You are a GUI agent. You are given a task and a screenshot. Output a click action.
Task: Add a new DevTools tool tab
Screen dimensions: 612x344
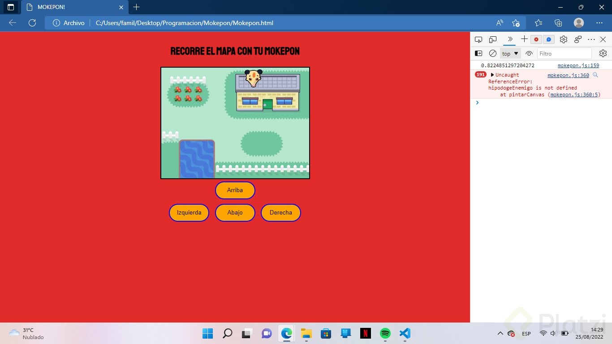pos(524,39)
